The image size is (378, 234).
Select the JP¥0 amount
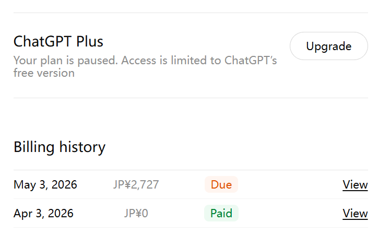(136, 213)
